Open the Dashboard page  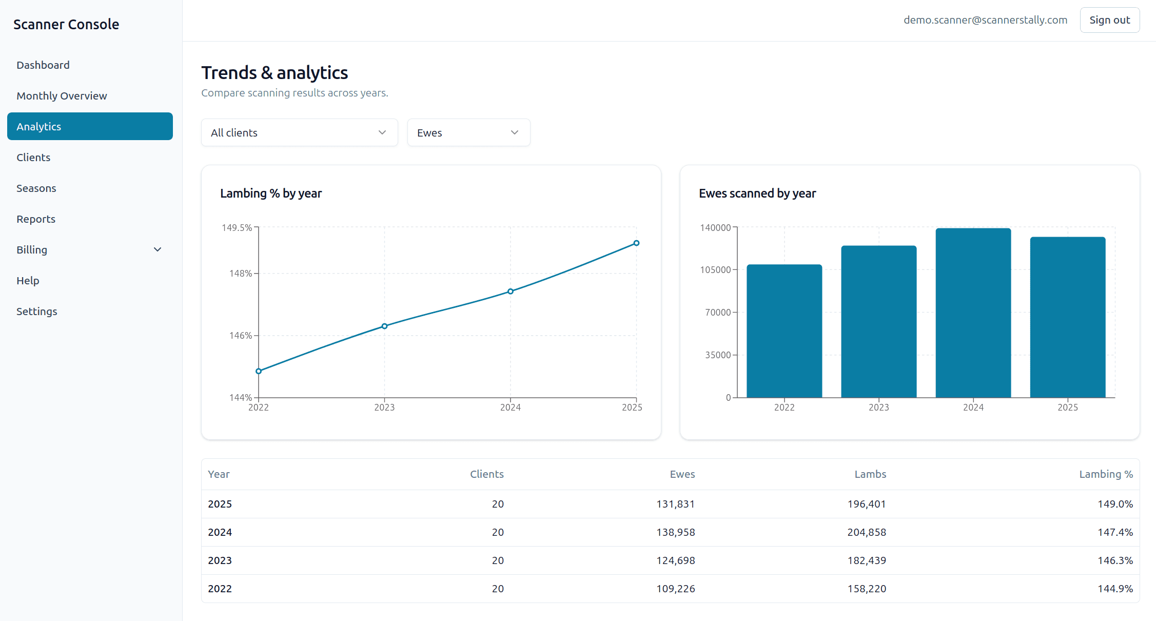pos(90,65)
